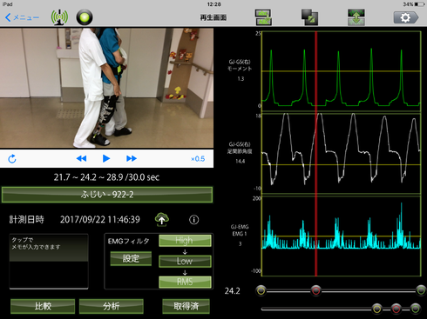Reload the video with the circular arrow
The height and width of the screenshot is (319, 427).
click(x=12, y=159)
